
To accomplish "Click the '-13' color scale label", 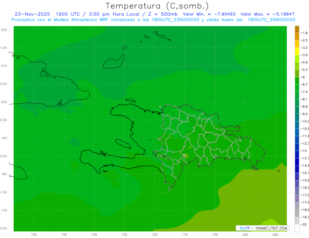I will tap(303, 151).
